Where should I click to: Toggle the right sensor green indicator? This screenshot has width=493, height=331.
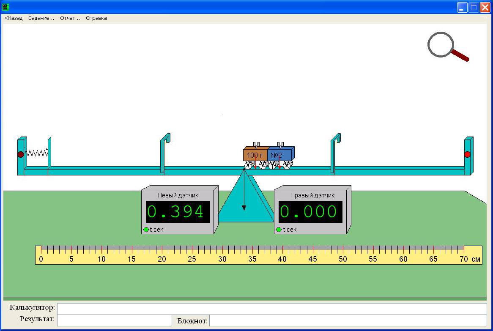tap(279, 230)
